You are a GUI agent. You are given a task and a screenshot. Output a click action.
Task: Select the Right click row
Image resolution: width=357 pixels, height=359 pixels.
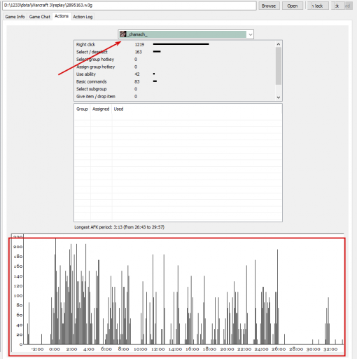[175, 44]
